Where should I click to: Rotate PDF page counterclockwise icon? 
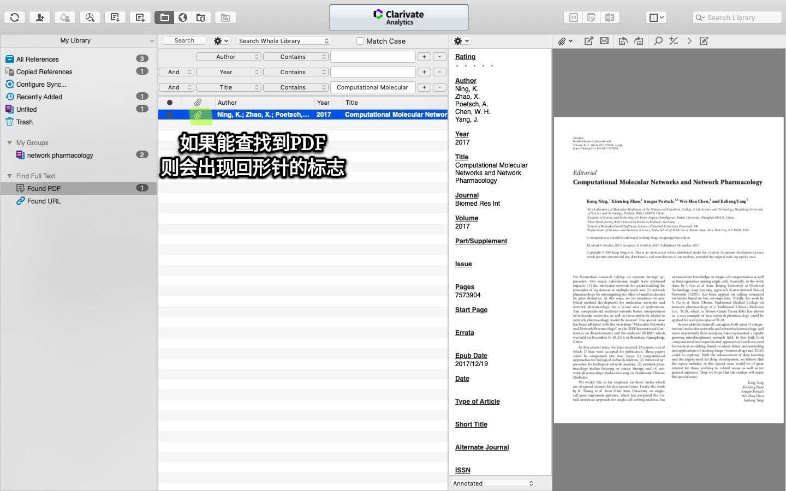[x=623, y=41]
